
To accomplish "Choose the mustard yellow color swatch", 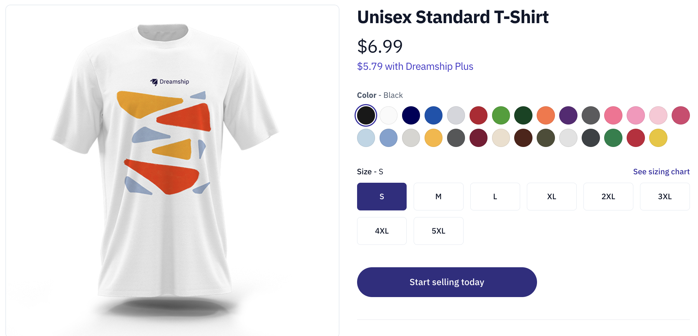I will [658, 138].
